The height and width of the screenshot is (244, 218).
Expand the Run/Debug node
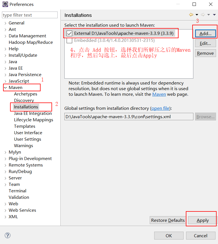5,172
